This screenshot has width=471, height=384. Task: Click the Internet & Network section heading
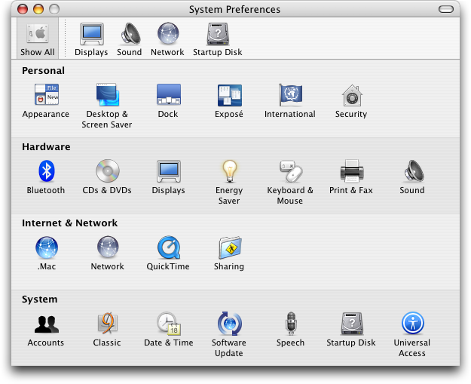(69, 223)
